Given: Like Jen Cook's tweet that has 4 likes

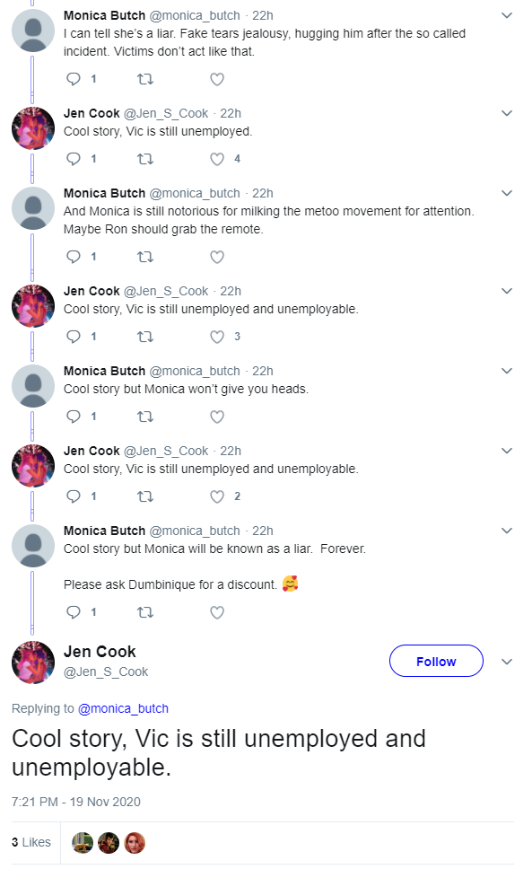Looking at the screenshot, I should pyautogui.click(x=217, y=159).
